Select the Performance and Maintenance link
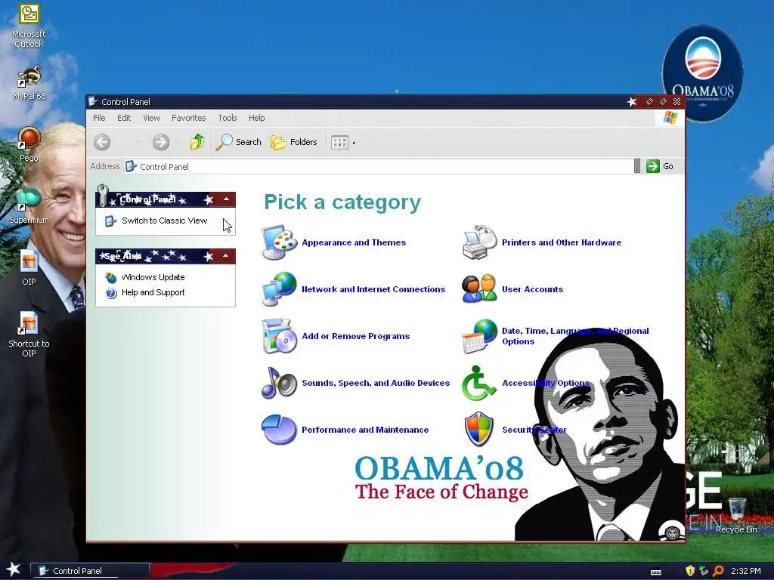The width and height of the screenshot is (774, 580). coord(365,430)
